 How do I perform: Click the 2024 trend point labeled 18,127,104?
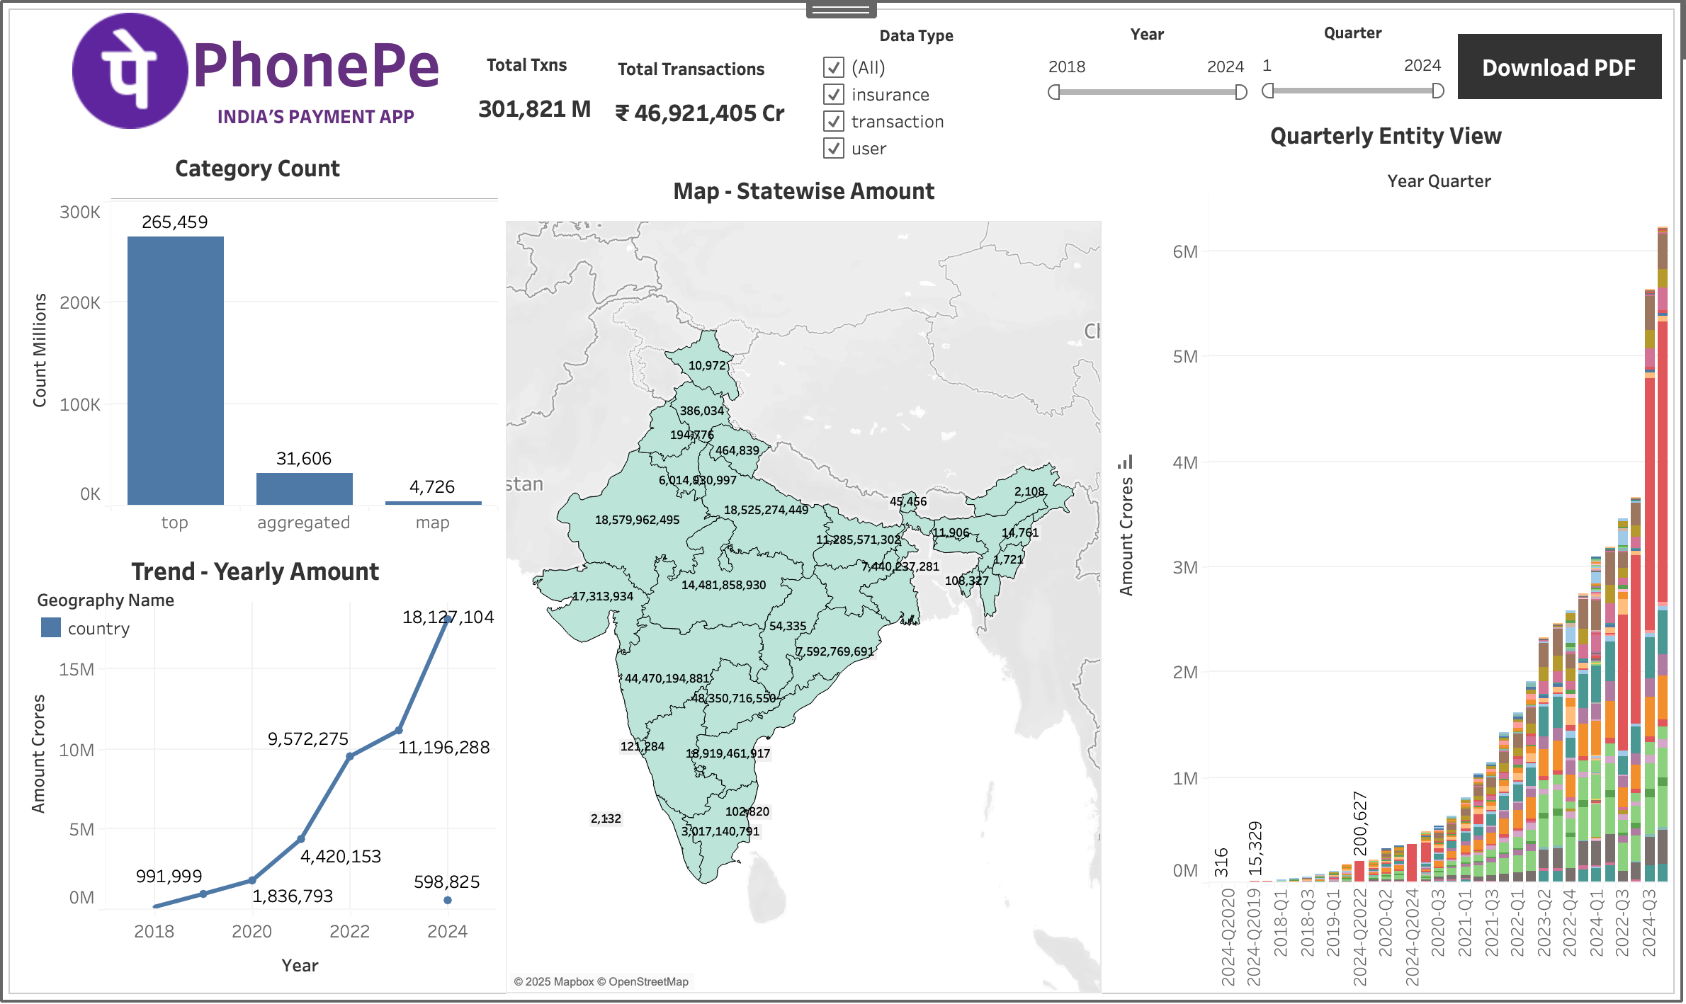[447, 620]
